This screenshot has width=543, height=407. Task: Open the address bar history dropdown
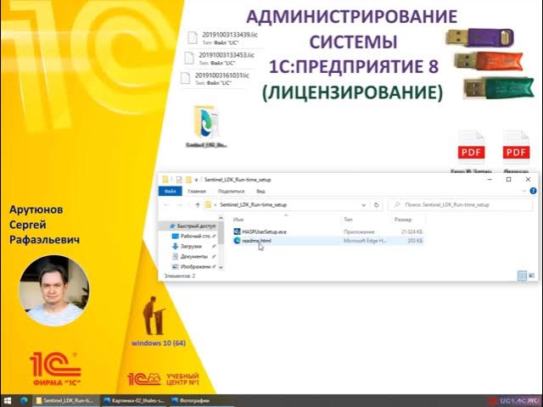tap(364, 205)
